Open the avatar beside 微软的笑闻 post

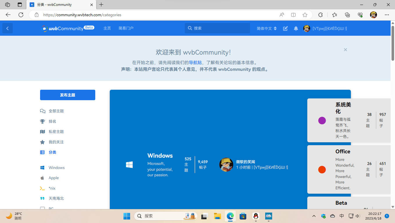coord(226,165)
